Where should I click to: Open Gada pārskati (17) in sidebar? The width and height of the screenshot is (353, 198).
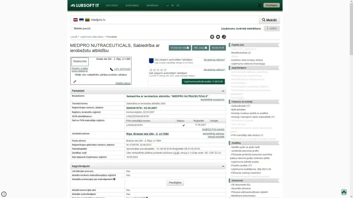(x=240, y=106)
